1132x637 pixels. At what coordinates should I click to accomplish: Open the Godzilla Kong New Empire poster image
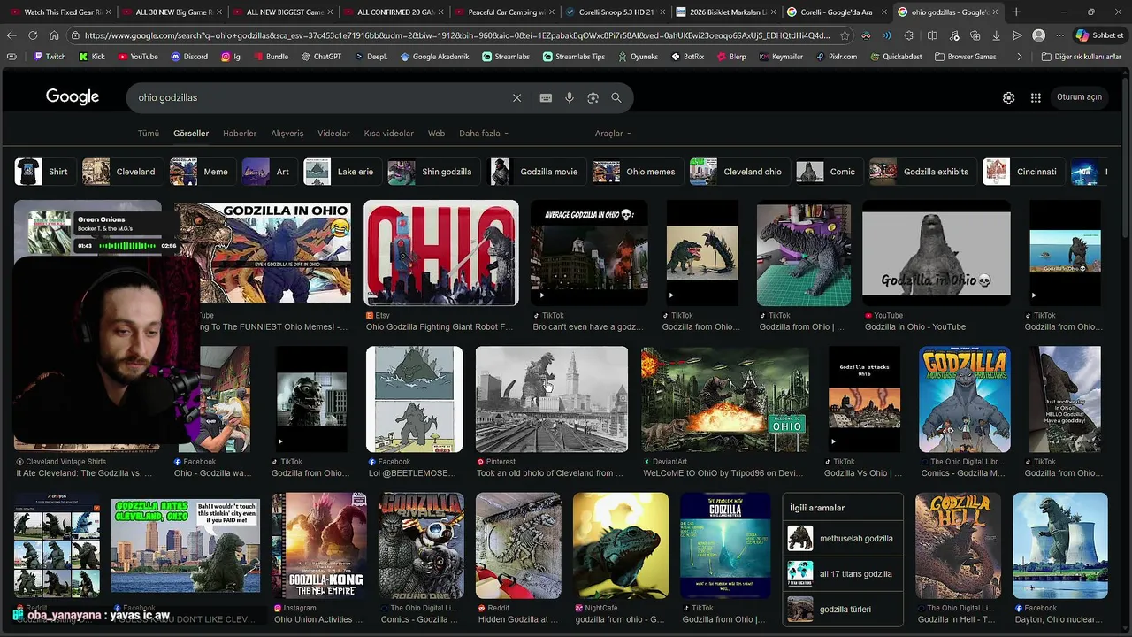pos(319,546)
